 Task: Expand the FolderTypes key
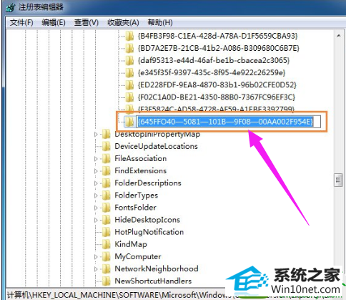click(96, 195)
